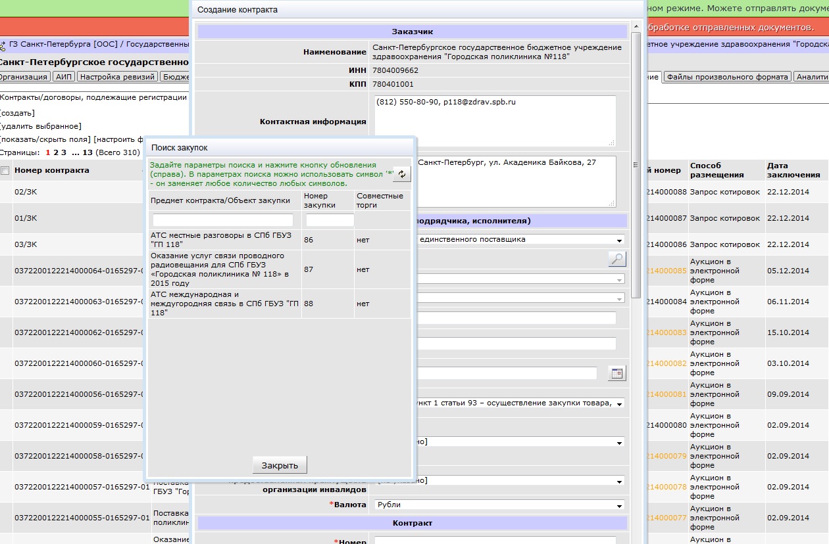Click the contract Номер input field

tap(495, 541)
